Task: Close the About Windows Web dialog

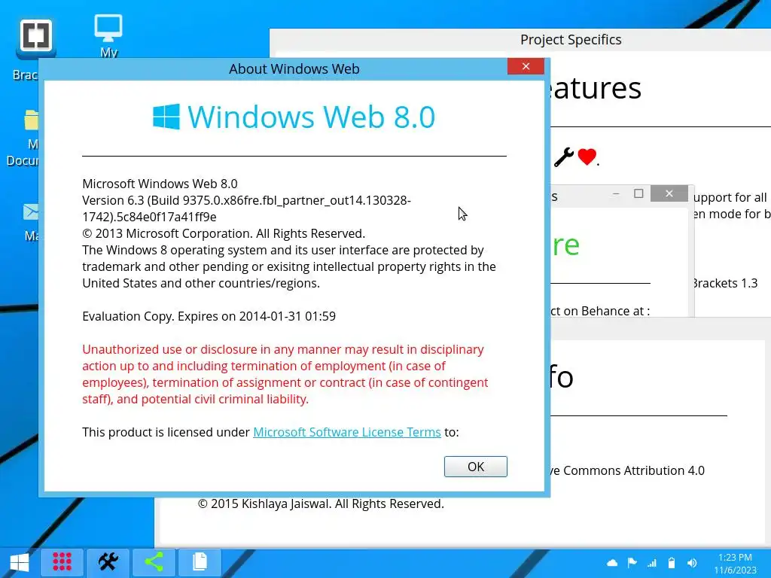Action: (526, 66)
